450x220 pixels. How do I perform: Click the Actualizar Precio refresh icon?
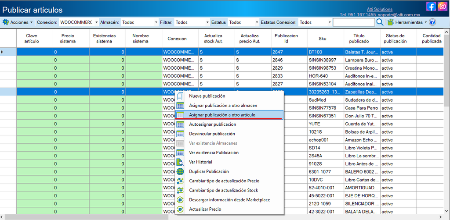pos(180,209)
